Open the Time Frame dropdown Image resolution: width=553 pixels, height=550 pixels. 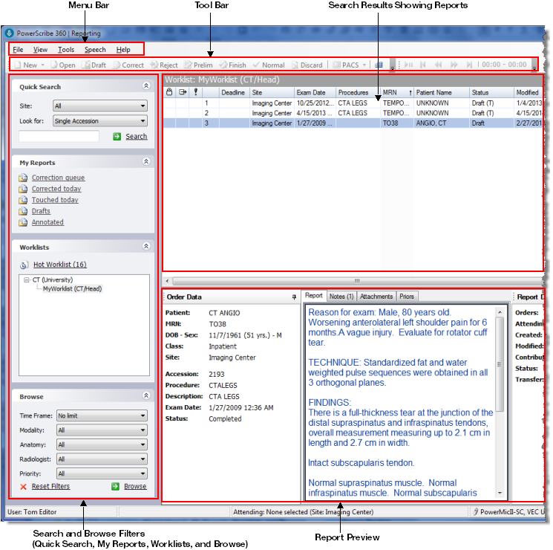click(x=102, y=415)
